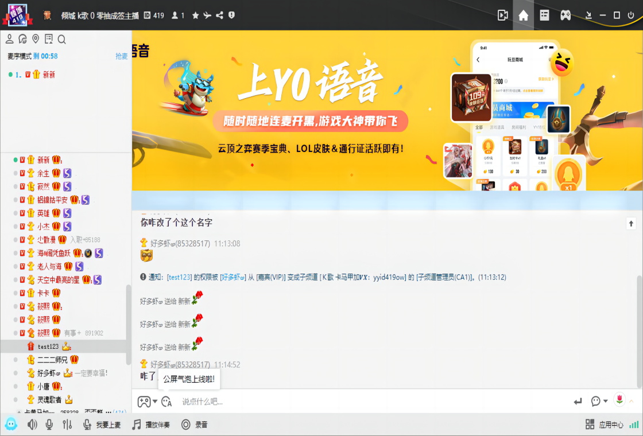Screen dimensions: 643x436
Task: Open the audio mixer sliders icon
Action: click(x=68, y=424)
